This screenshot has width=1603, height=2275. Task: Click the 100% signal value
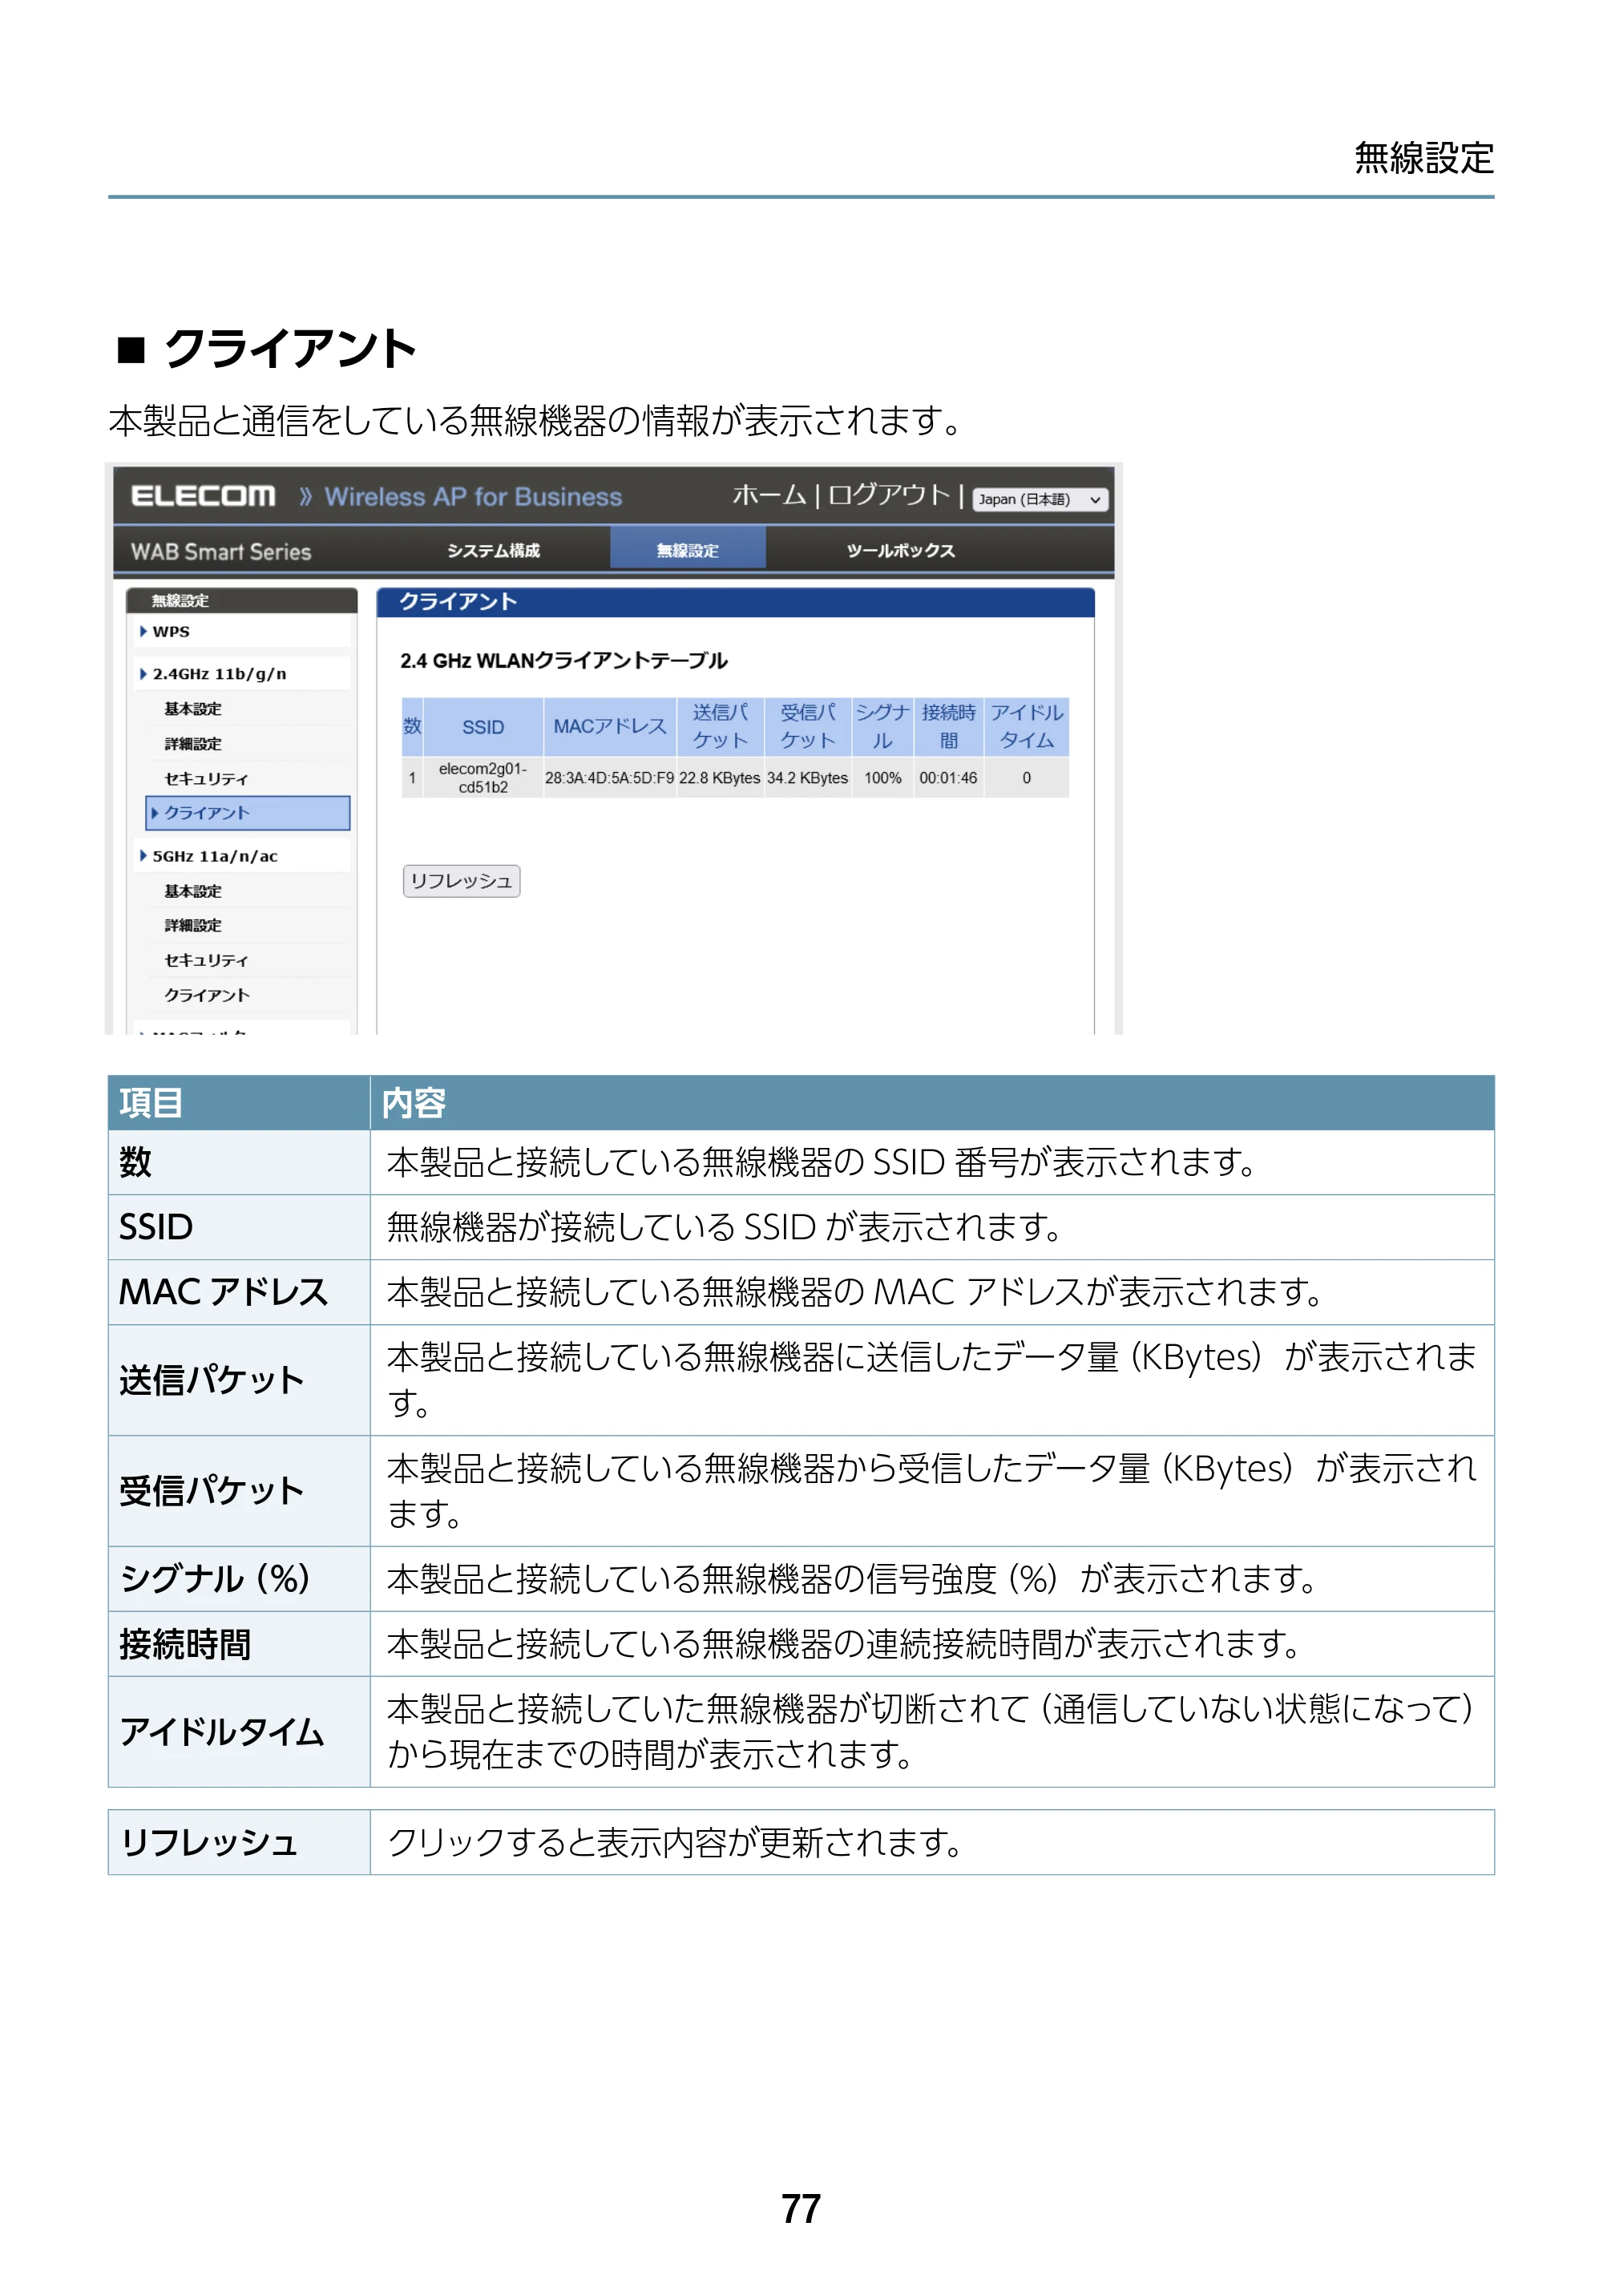coord(882,778)
